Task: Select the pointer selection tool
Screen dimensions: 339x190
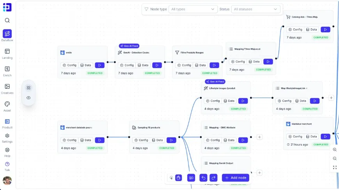Action: click(x=171, y=178)
